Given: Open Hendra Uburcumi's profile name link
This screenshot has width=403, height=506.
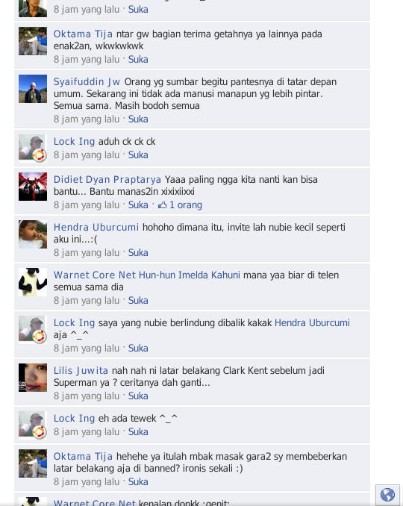Looking at the screenshot, I should click(96, 227).
